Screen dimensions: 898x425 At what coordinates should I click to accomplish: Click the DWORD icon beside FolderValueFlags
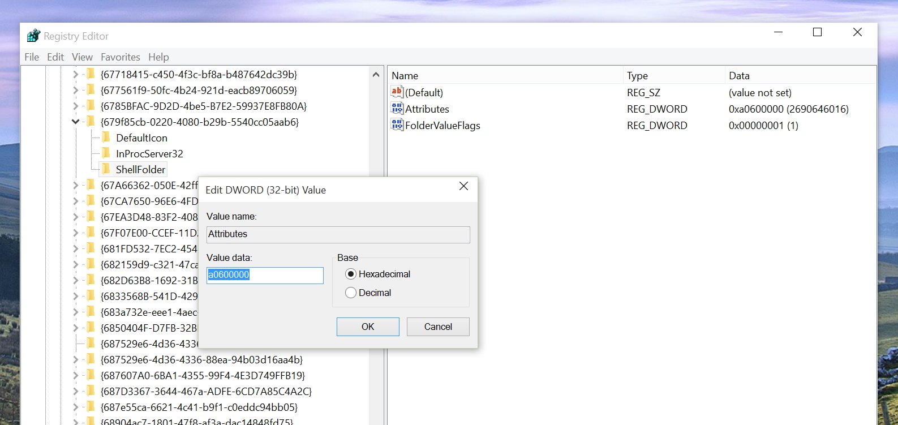397,125
